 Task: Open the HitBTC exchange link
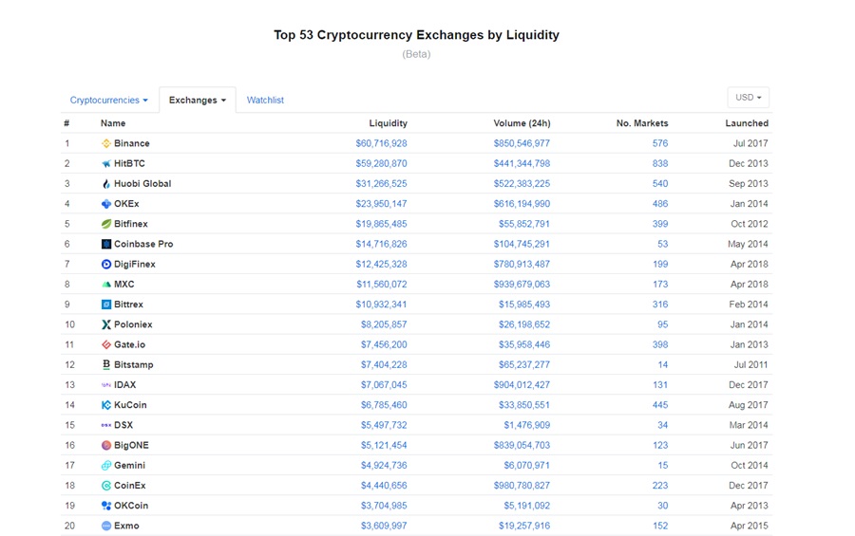129,163
